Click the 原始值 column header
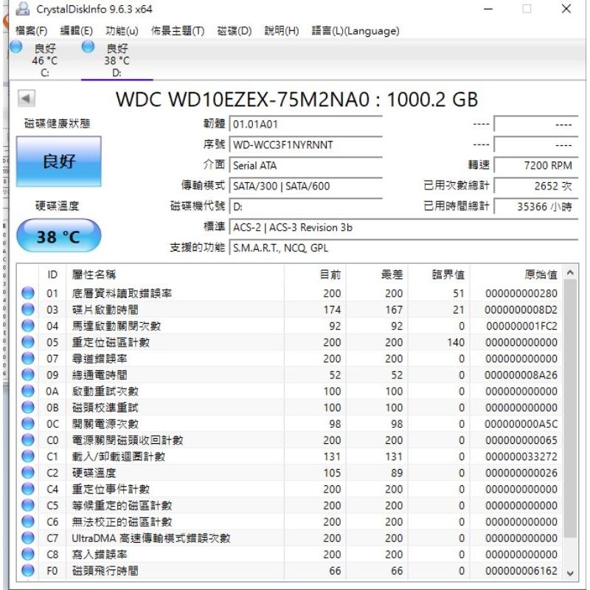This screenshot has width=590, height=590. pos(517,274)
